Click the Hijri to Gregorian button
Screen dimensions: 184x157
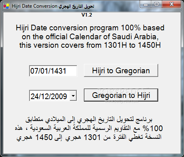121,70
